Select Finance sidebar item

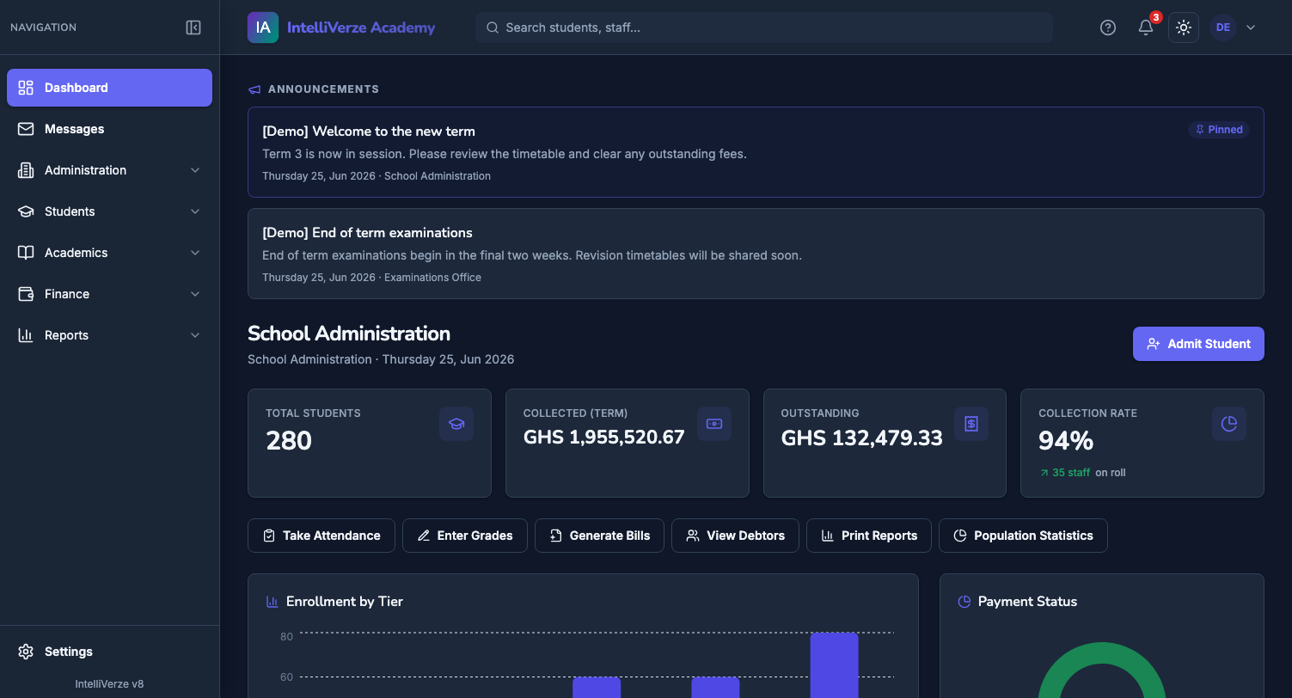pos(109,294)
